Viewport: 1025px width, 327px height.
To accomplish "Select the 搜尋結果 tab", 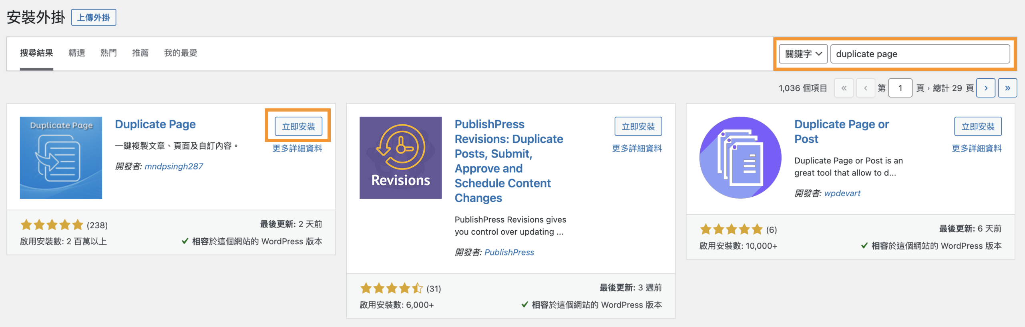I will pyautogui.click(x=36, y=53).
